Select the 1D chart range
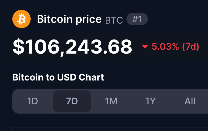The height and width of the screenshot is (131, 208). click(x=33, y=101)
